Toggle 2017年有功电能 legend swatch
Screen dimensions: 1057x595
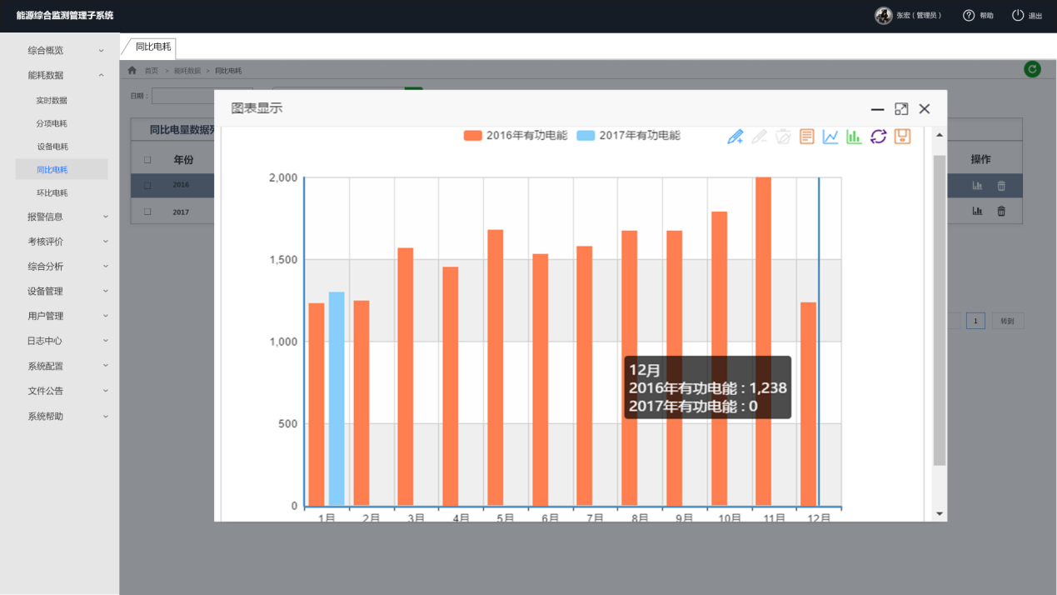click(586, 136)
